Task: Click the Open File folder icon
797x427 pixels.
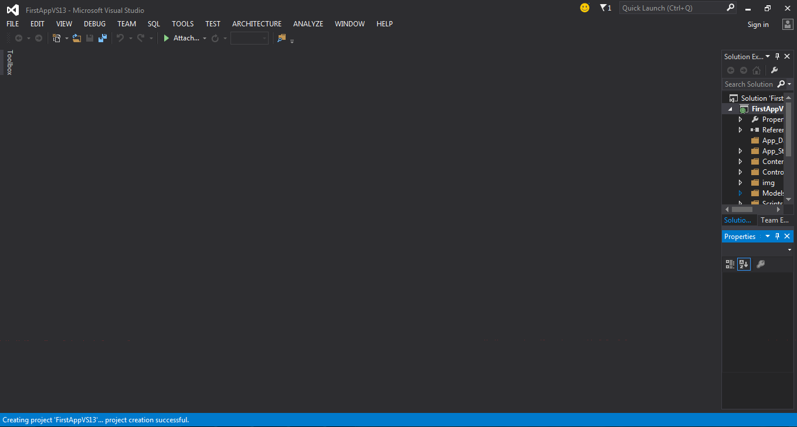Action: point(77,38)
